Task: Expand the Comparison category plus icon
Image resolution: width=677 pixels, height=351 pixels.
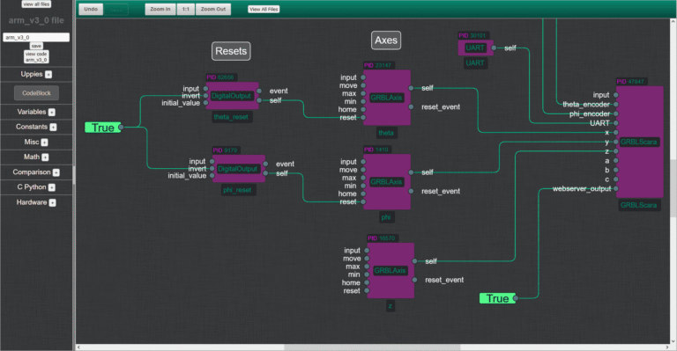Action: tap(56, 172)
